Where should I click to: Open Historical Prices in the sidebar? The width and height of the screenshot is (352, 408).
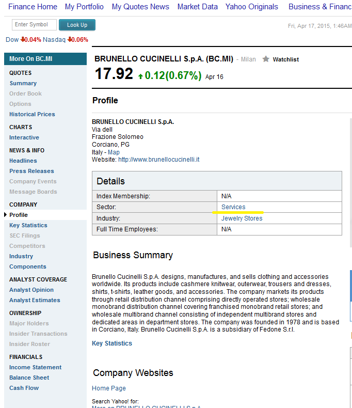32,114
